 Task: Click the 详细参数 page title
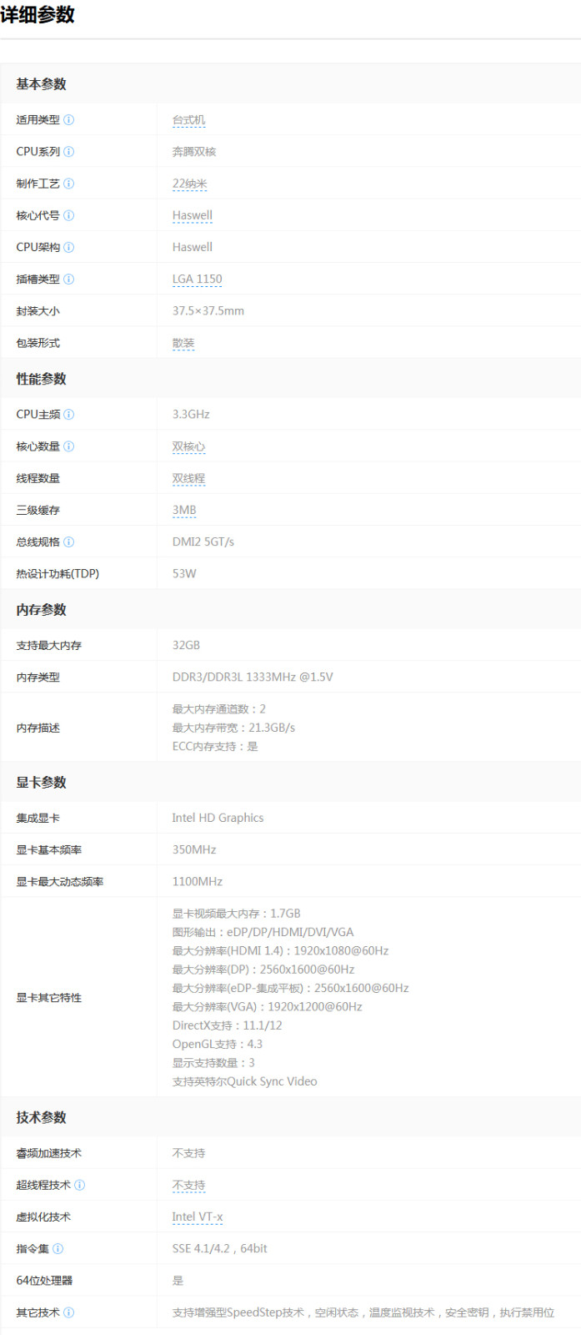click(38, 15)
